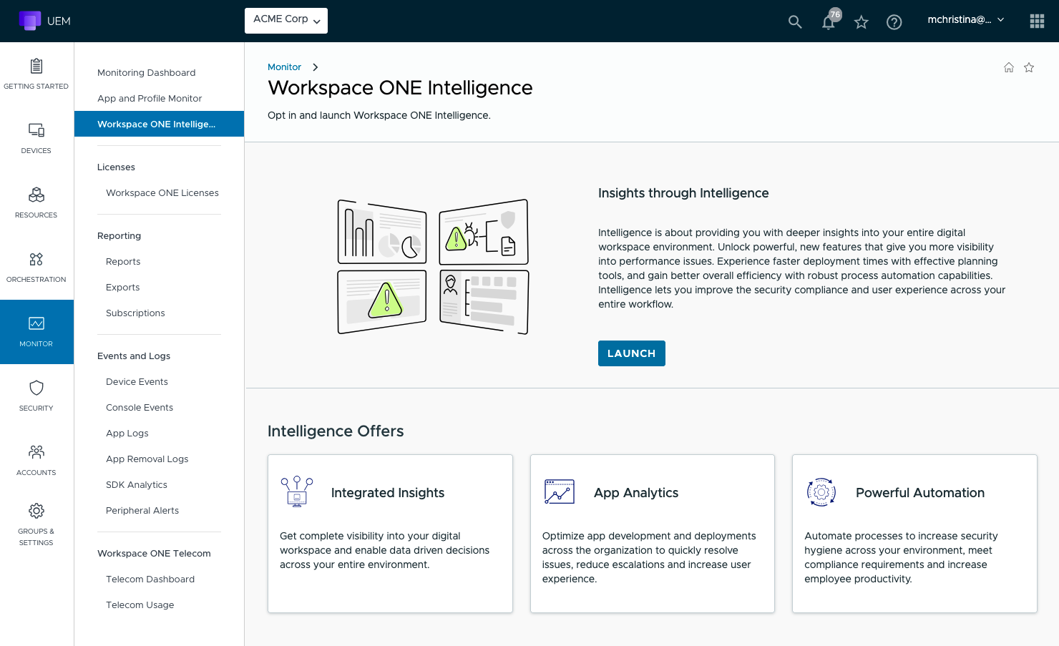This screenshot has height=646, width=1059.
Task: Go to Devices in the left rail
Action: [x=36, y=138]
